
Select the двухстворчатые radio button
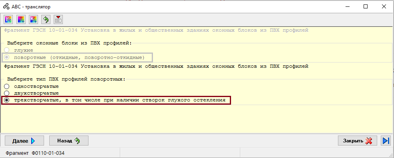coord(7,93)
